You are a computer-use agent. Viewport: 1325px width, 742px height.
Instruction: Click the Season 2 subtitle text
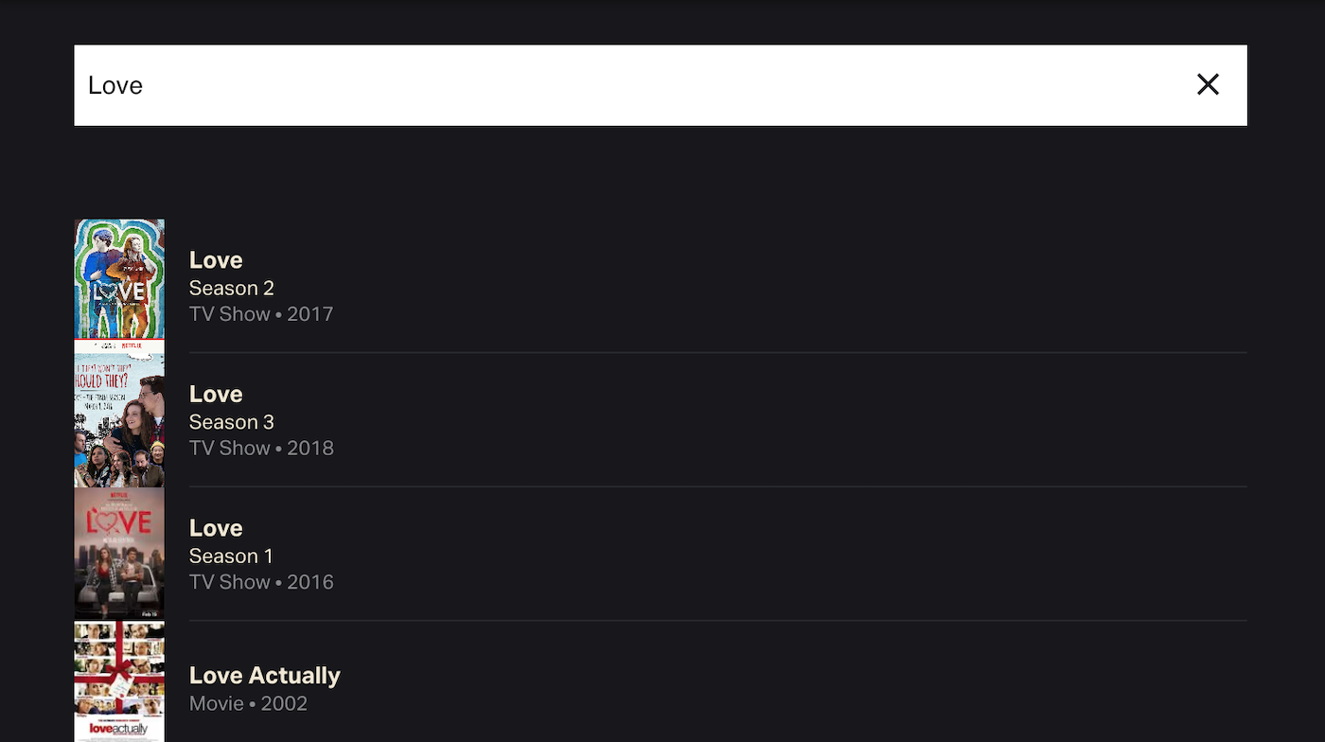(231, 288)
